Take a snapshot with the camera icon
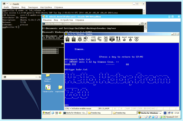The image size is (183, 121). tap(112, 39)
